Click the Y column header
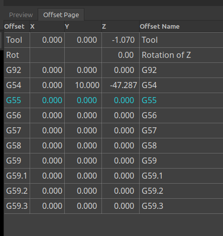223x236 pixels. point(83,27)
